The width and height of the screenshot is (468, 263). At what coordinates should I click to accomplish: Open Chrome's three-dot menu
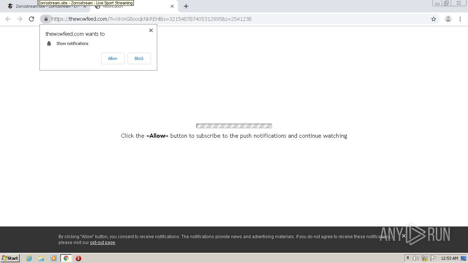460,19
